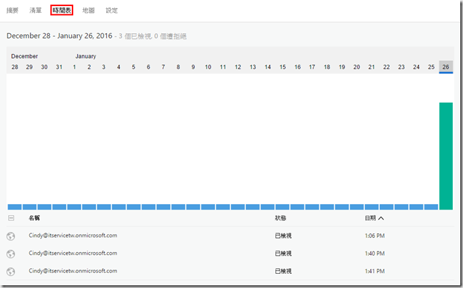The height and width of the screenshot is (288, 463).
Task: Click globe icon beside the 1:40 PM entry
Action: click(x=11, y=254)
